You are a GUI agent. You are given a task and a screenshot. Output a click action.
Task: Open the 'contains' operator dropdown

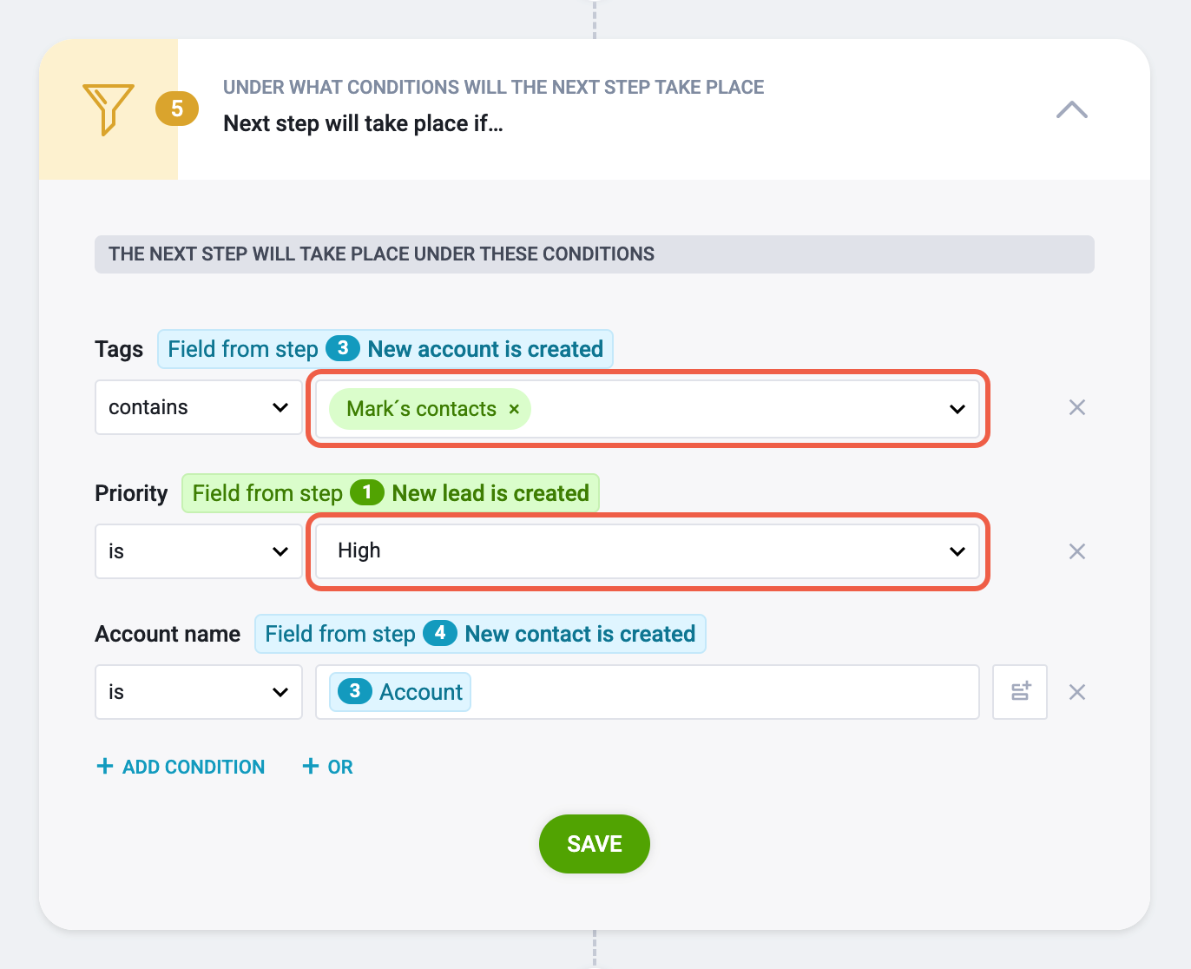tap(199, 407)
